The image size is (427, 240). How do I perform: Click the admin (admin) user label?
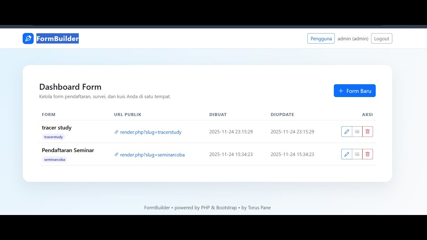(353, 39)
